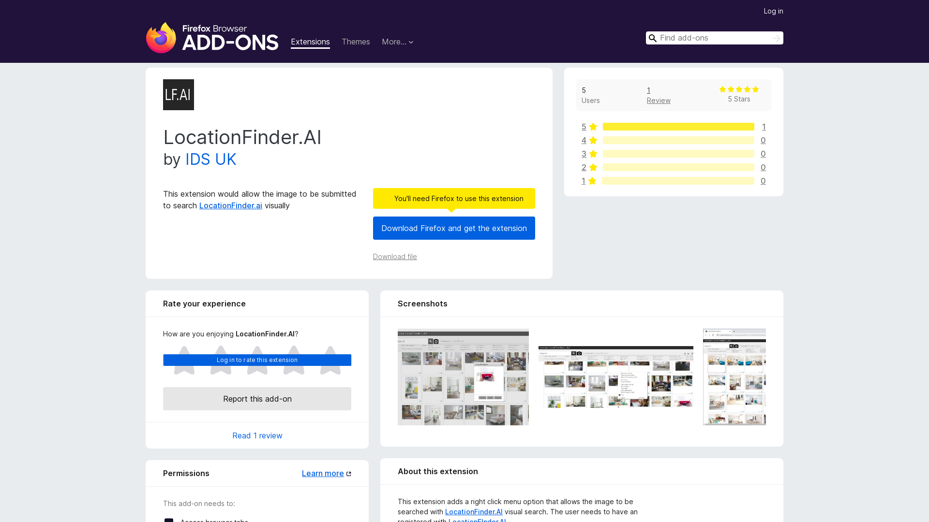Open Read 1 review link
929x522 pixels.
[257, 435]
